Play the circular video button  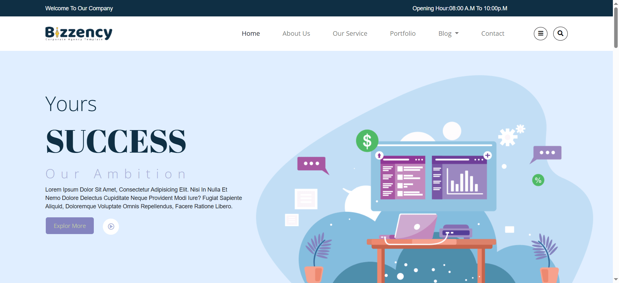111,227
